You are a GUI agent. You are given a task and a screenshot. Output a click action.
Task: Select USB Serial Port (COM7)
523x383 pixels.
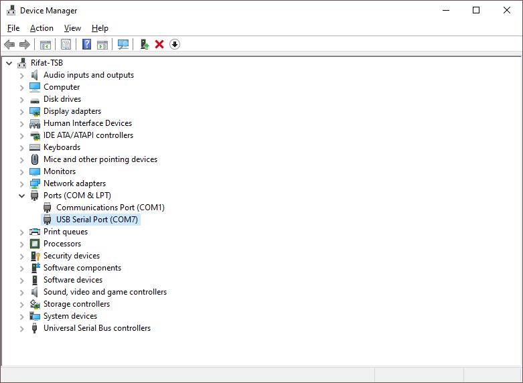pos(96,220)
